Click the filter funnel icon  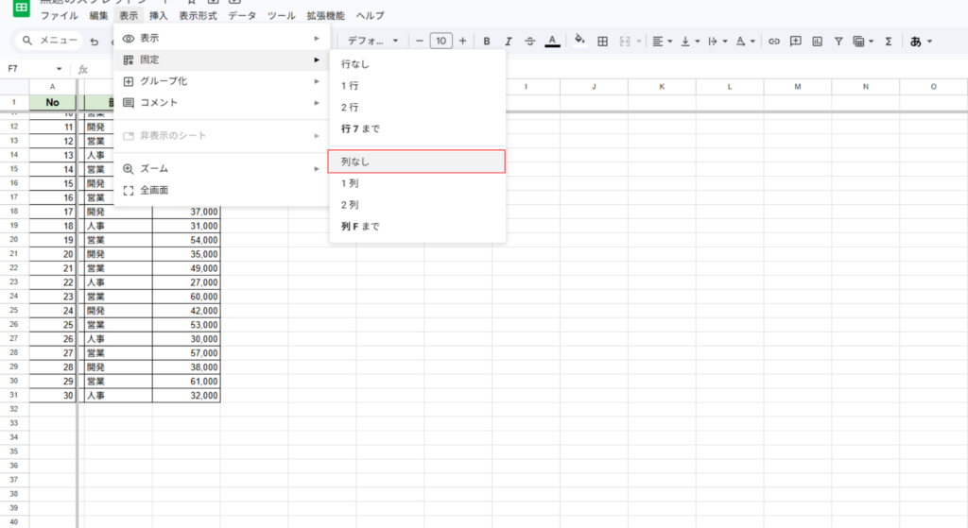click(838, 41)
